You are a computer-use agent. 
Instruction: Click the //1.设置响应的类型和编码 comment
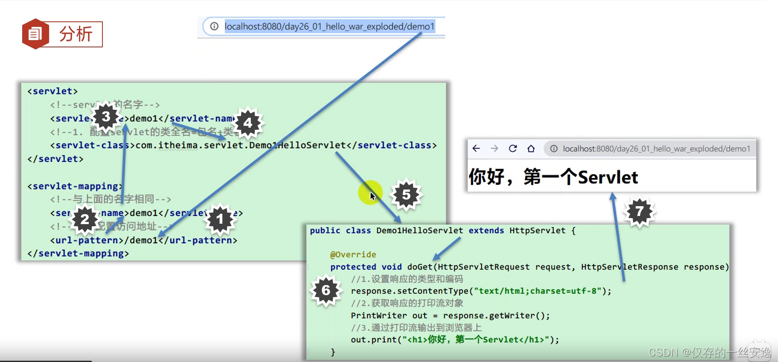coord(407,279)
